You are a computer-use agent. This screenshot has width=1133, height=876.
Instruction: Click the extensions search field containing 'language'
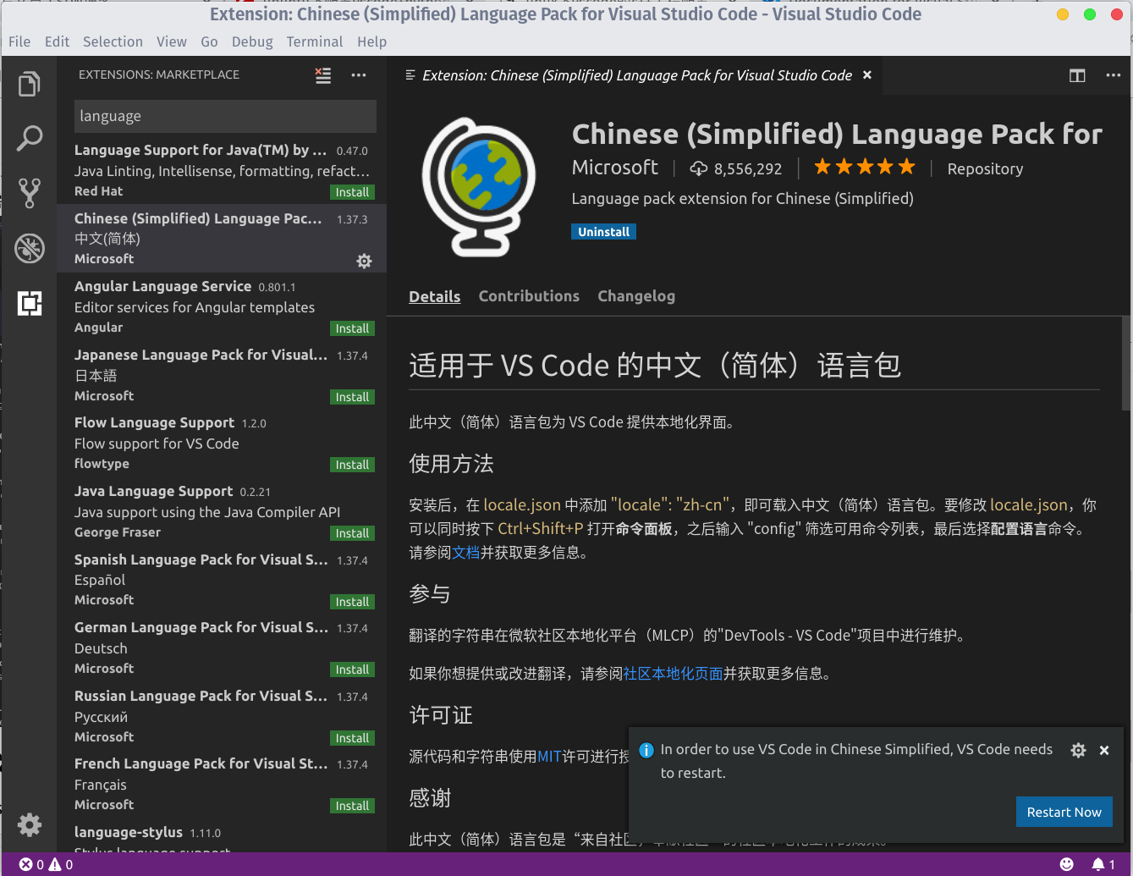(225, 116)
